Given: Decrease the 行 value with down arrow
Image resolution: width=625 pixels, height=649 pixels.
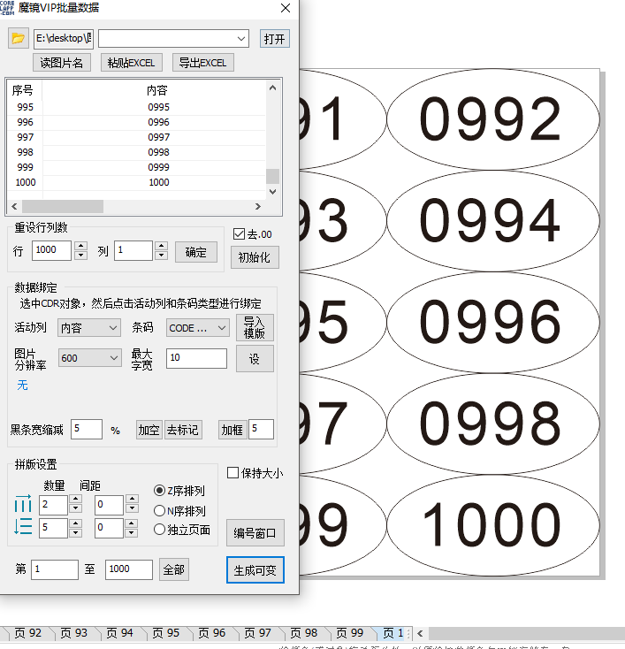Looking at the screenshot, I should click(81, 255).
